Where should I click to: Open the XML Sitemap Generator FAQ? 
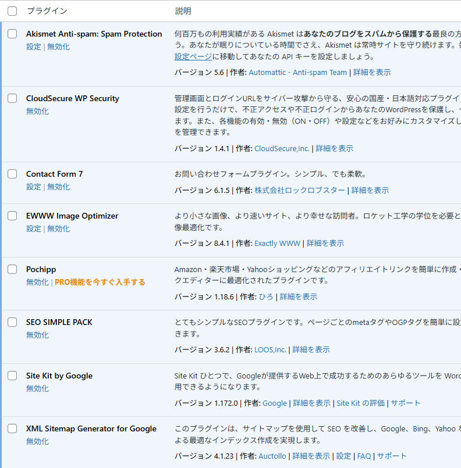(x=364, y=456)
